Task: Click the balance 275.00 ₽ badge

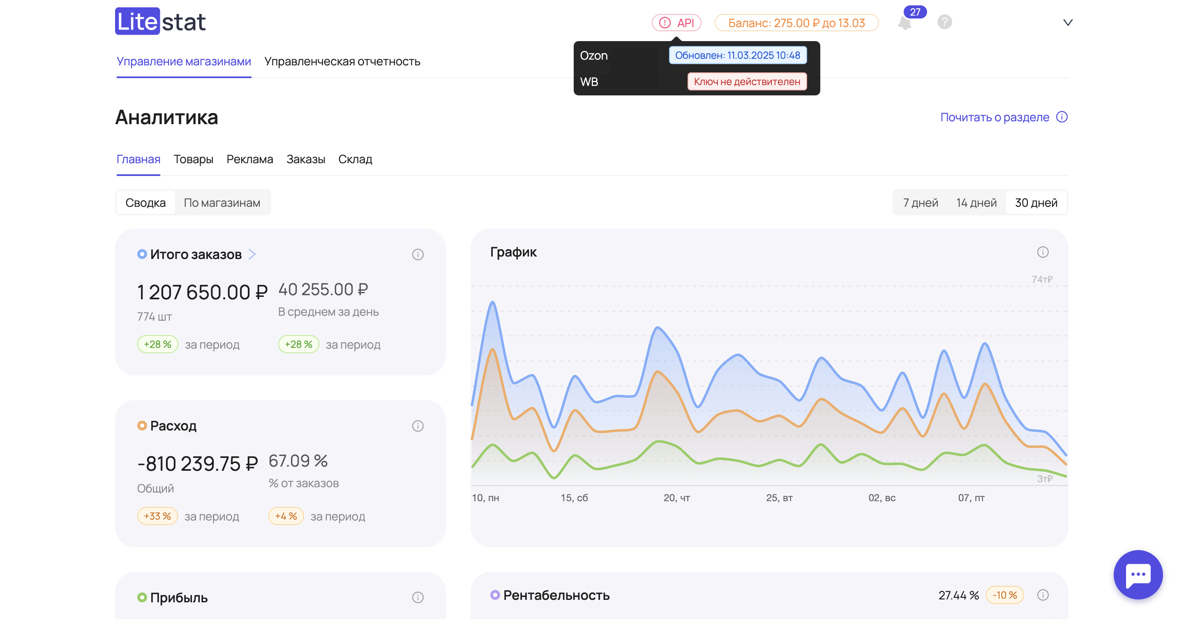Action: pos(796,23)
